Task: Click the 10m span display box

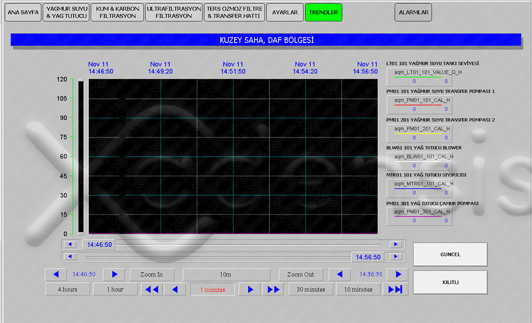Action: tap(226, 275)
